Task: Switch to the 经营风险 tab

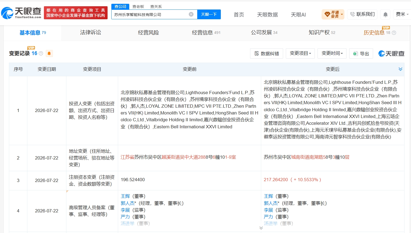Action: (148, 33)
